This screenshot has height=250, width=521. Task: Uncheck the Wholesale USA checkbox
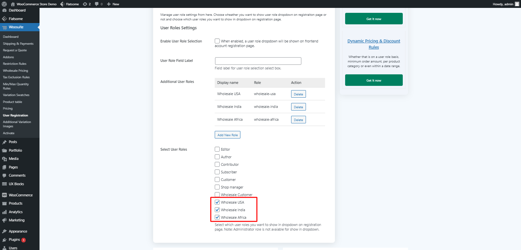pyautogui.click(x=217, y=202)
